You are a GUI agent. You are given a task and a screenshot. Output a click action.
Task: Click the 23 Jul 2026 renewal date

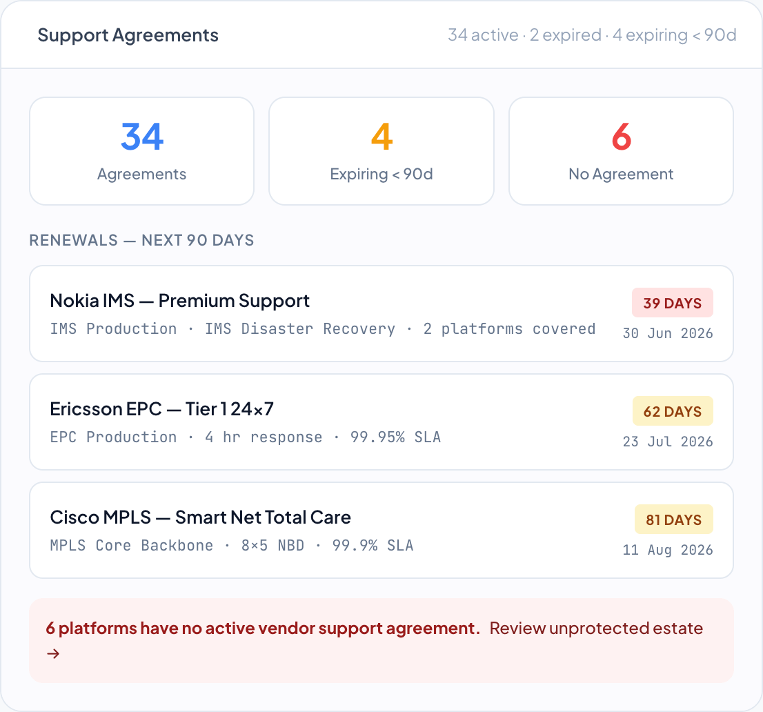click(x=668, y=442)
